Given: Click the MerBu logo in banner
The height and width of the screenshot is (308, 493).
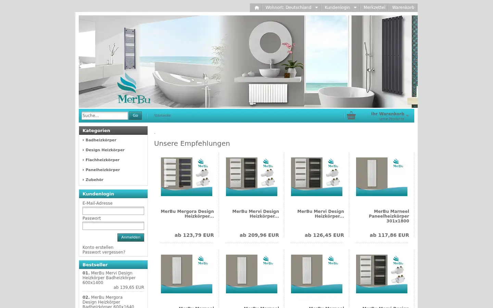Looking at the screenshot, I should point(134,88).
